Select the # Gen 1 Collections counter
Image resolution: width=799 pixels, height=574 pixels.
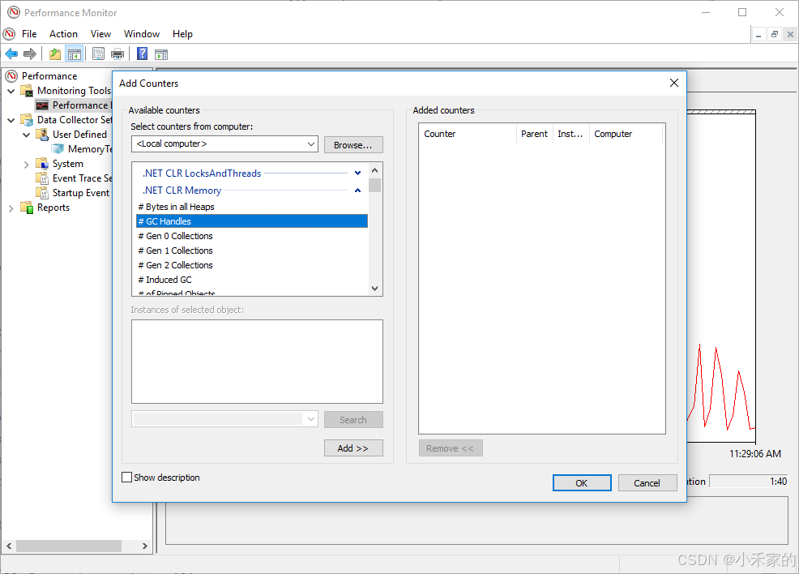(x=252, y=251)
